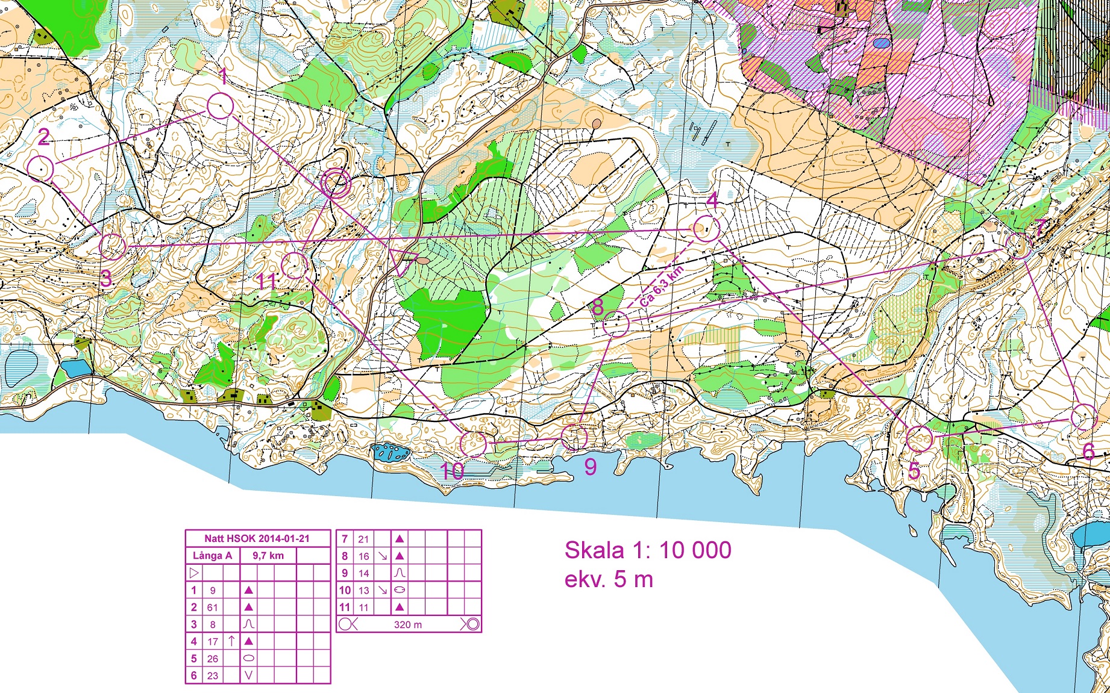Click control circle 11 below the finish

coord(295,266)
